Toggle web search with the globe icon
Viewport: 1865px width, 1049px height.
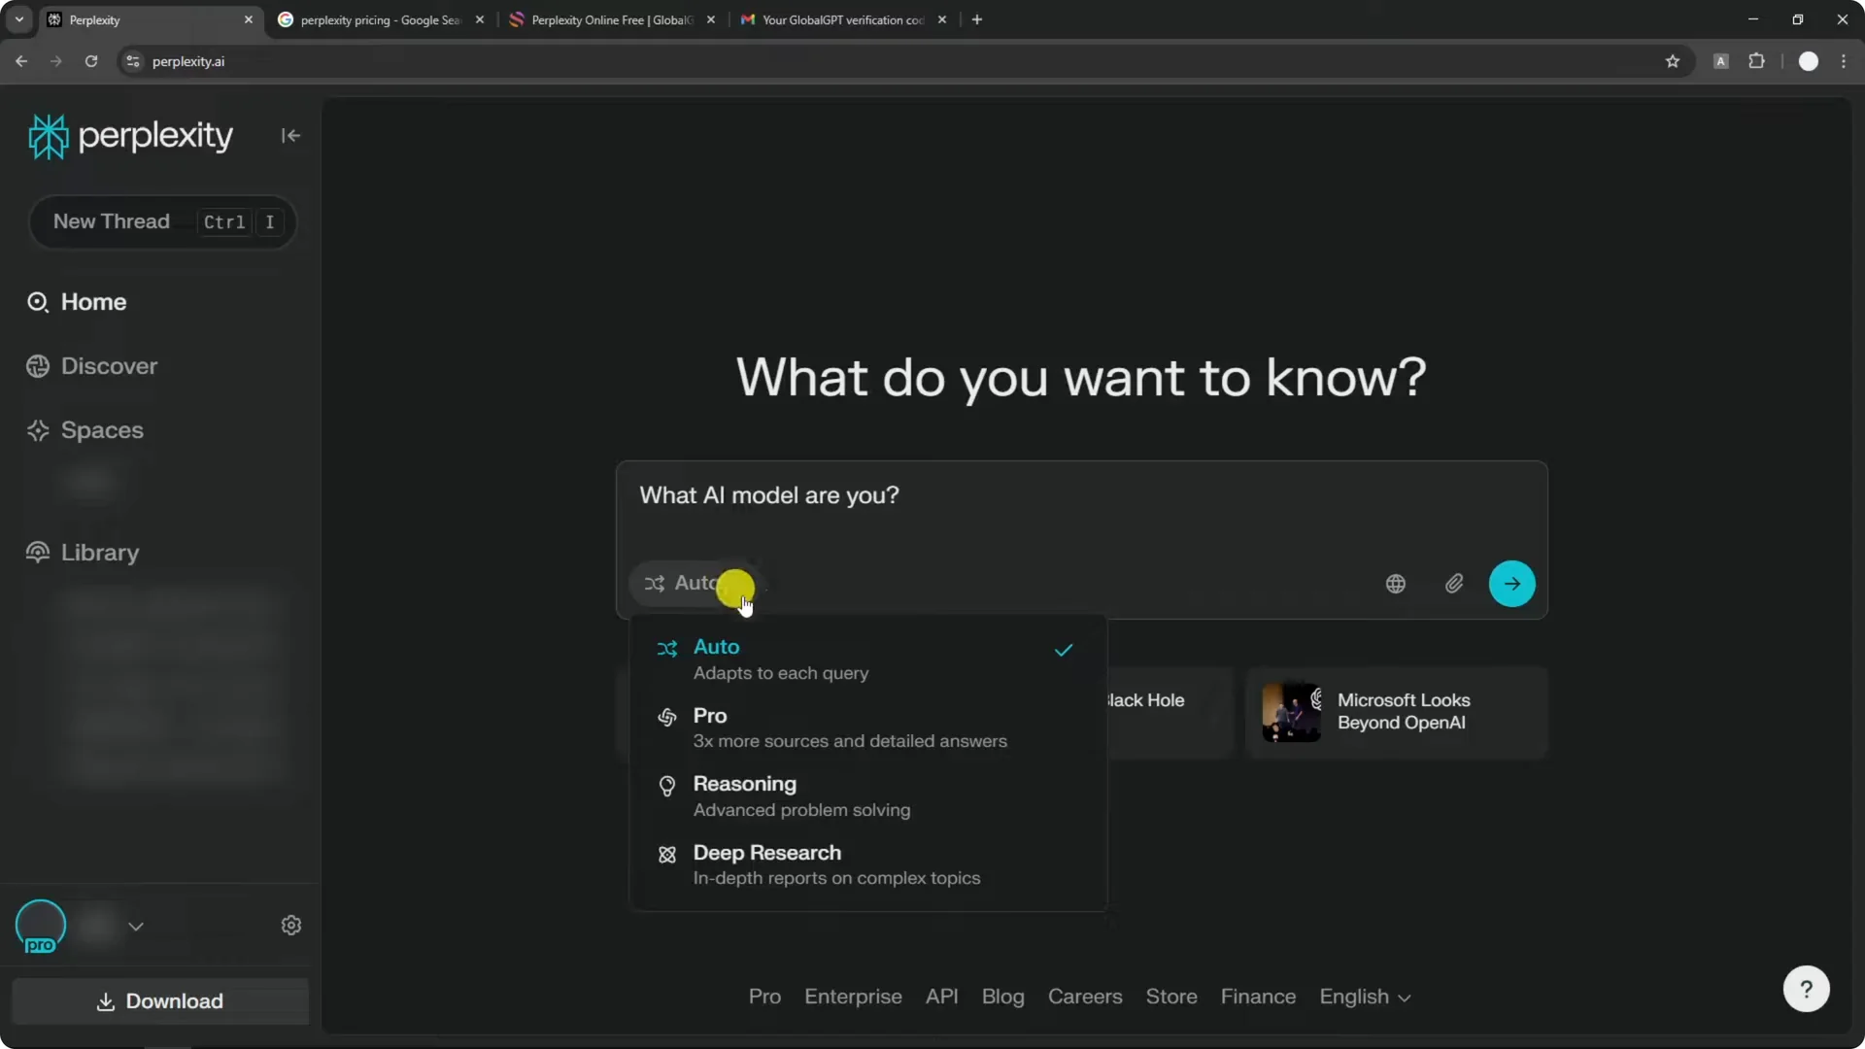point(1396,583)
